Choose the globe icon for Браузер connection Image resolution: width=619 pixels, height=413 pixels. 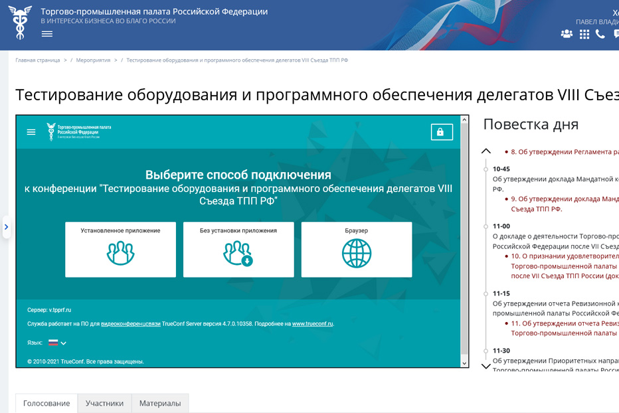(x=357, y=254)
